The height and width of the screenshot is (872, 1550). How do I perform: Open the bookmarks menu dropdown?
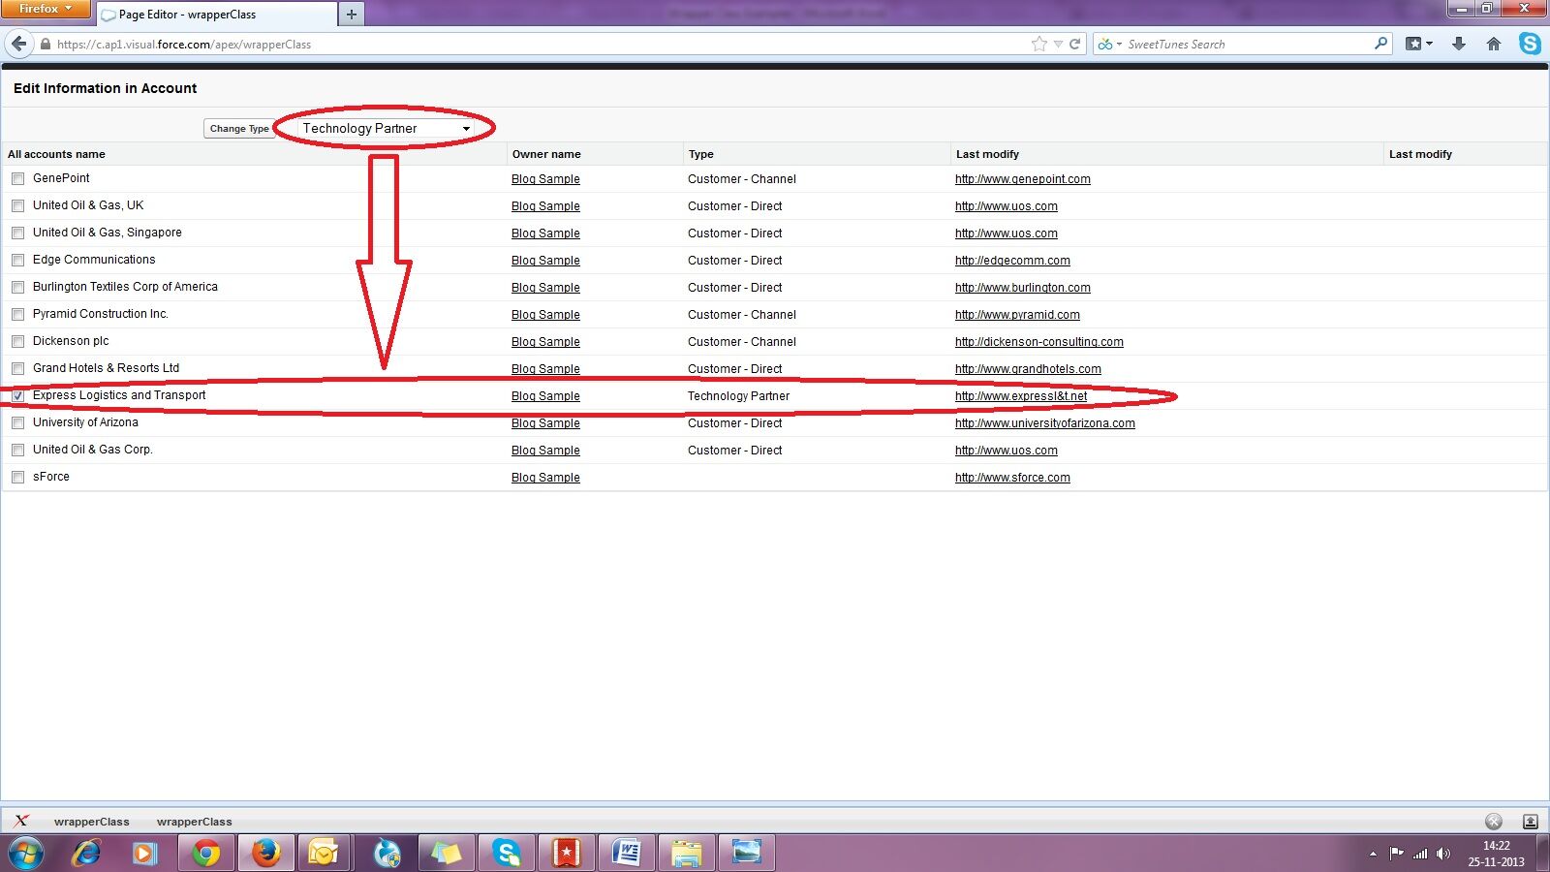1419,44
